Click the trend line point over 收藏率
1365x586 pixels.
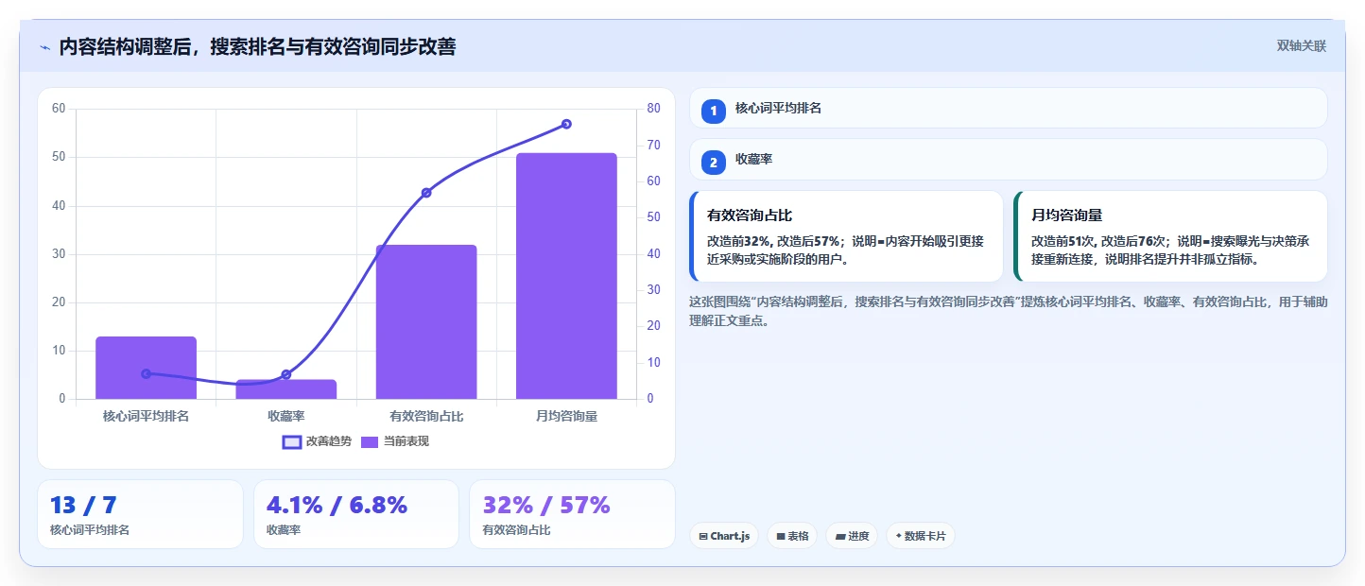286,375
